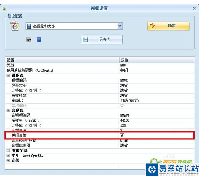
Task: Click the WMV preset format icon
Action: (x=15, y=26)
